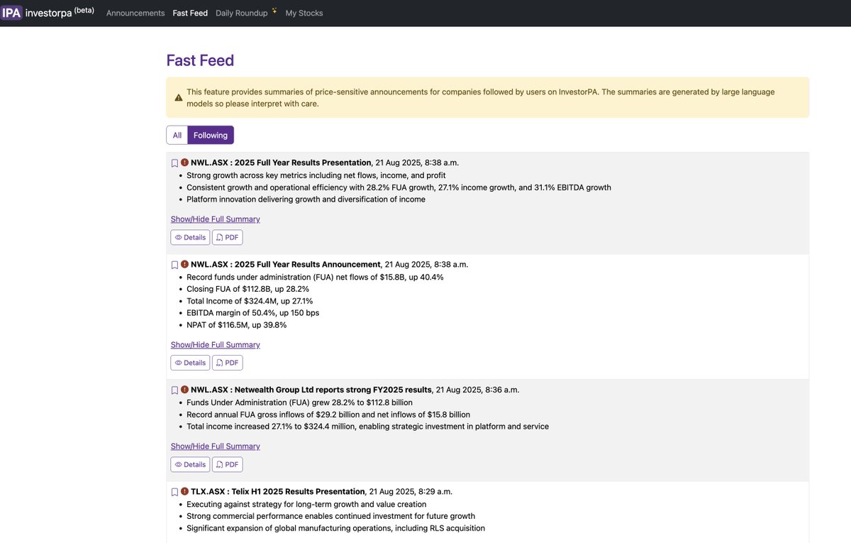
Task: Click bullet 'EBITDA margin of 50.4%, up 150 bps'
Action: (x=253, y=313)
